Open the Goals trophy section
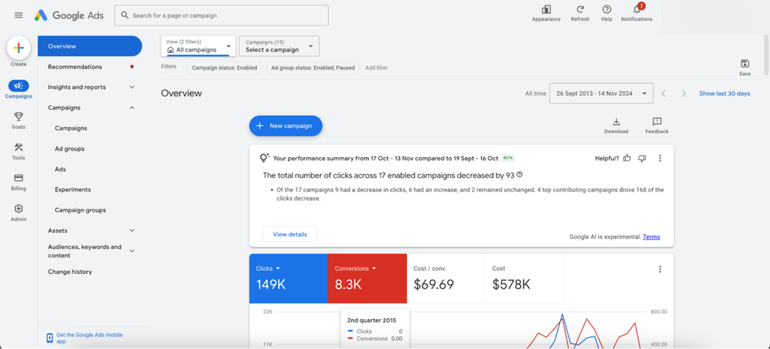 tap(19, 116)
